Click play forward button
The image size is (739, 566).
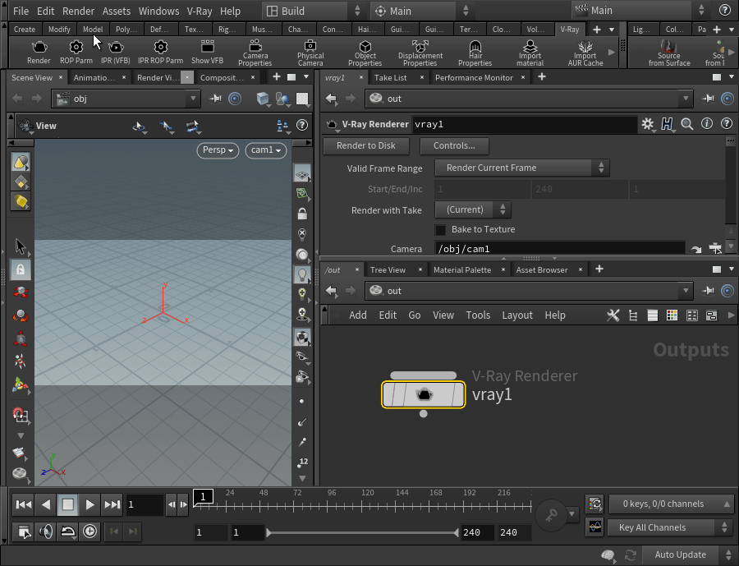point(90,504)
